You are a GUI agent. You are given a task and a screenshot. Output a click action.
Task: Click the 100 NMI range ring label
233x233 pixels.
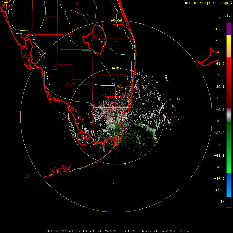pyautogui.click(x=116, y=20)
